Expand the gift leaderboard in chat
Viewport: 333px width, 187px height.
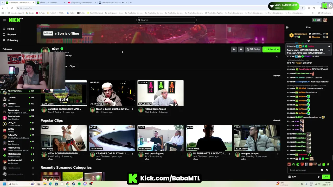coord(309,41)
